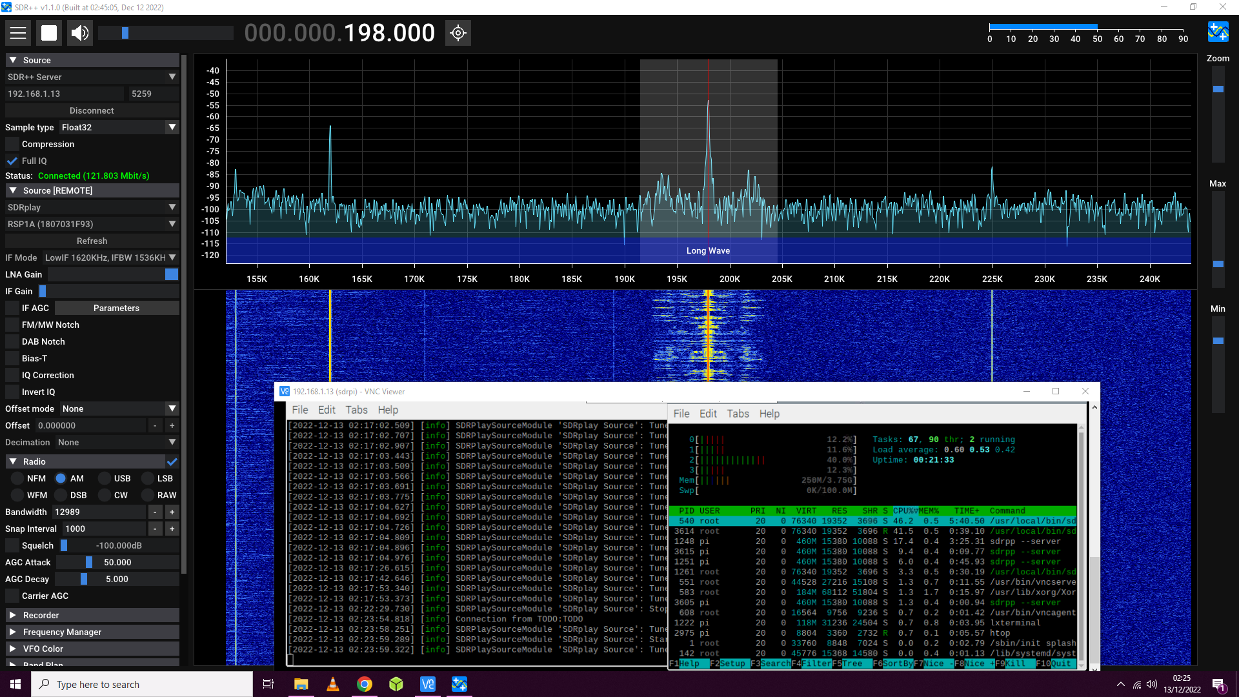Open VNC Viewer from the taskbar
Viewport: 1239px width, 697px height.
[428, 684]
